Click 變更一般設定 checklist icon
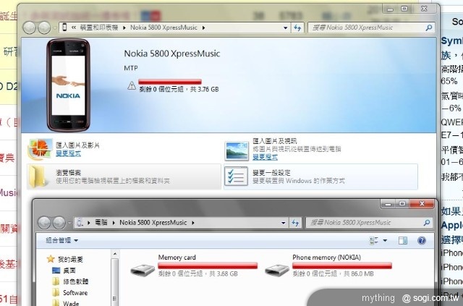The width and height of the screenshot is (463, 306). tap(236, 177)
